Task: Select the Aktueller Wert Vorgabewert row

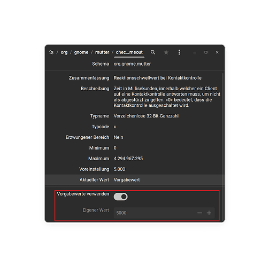Action: click(135, 180)
